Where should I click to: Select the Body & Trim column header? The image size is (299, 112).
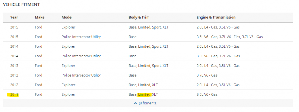pos(139,17)
